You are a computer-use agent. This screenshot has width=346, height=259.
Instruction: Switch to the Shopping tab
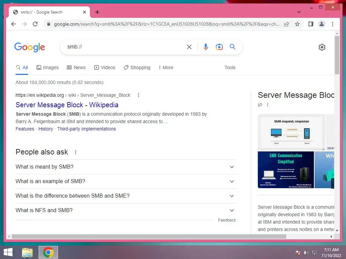(x=137, y=67)
